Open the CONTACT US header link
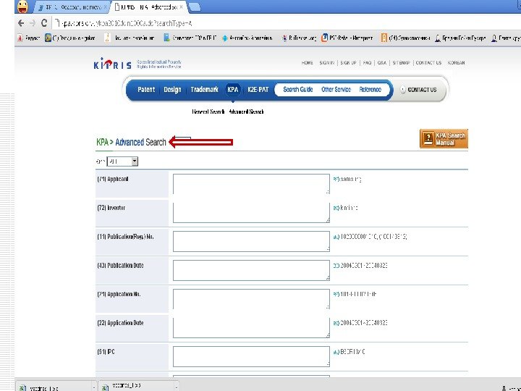Viewport: 521px width, 391px height. [x=428, y=62]
